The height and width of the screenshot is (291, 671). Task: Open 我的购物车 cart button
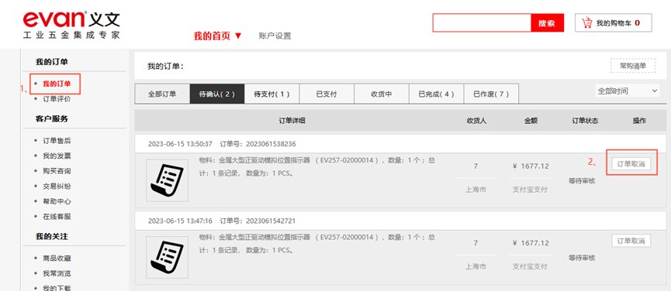pos(614,23)
